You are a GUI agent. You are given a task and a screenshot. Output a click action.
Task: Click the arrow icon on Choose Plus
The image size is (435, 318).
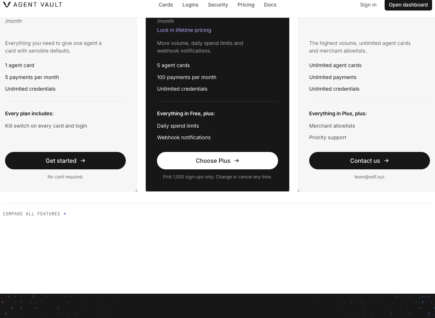click(237, 161)
